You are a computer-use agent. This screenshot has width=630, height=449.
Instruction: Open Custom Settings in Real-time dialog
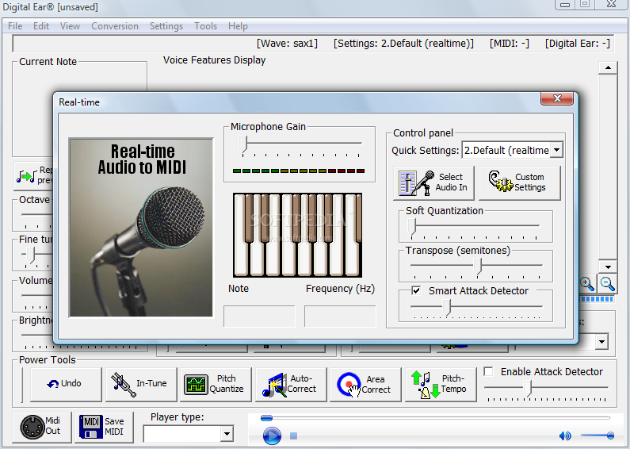[x=520, y=182]
